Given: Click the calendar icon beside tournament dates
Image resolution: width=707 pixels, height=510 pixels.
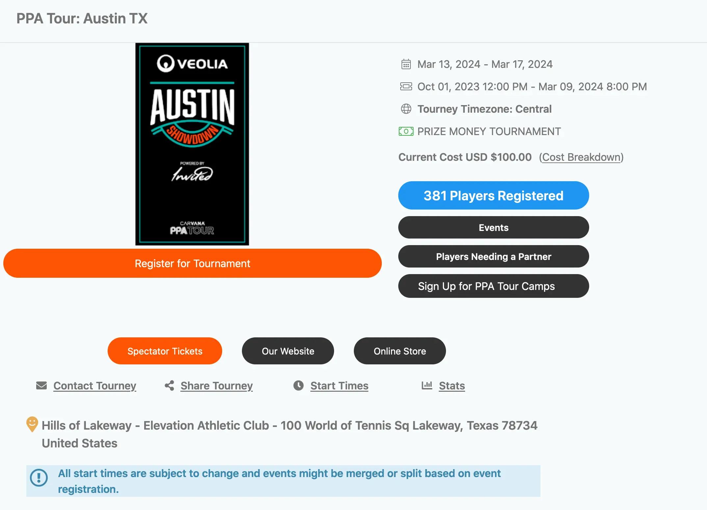Looking at the screenshot, I should tap(406, 64).
